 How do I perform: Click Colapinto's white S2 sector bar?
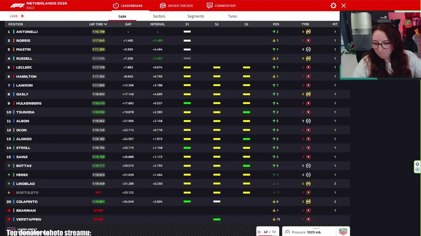(217, 202)
